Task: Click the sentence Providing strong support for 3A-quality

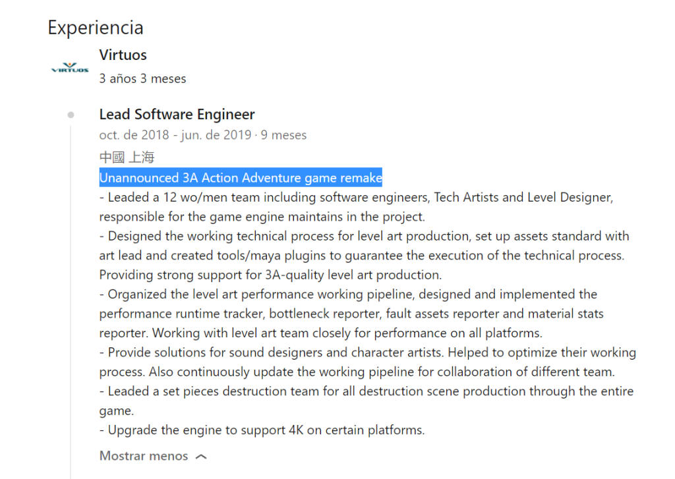Action: [270, 275]
